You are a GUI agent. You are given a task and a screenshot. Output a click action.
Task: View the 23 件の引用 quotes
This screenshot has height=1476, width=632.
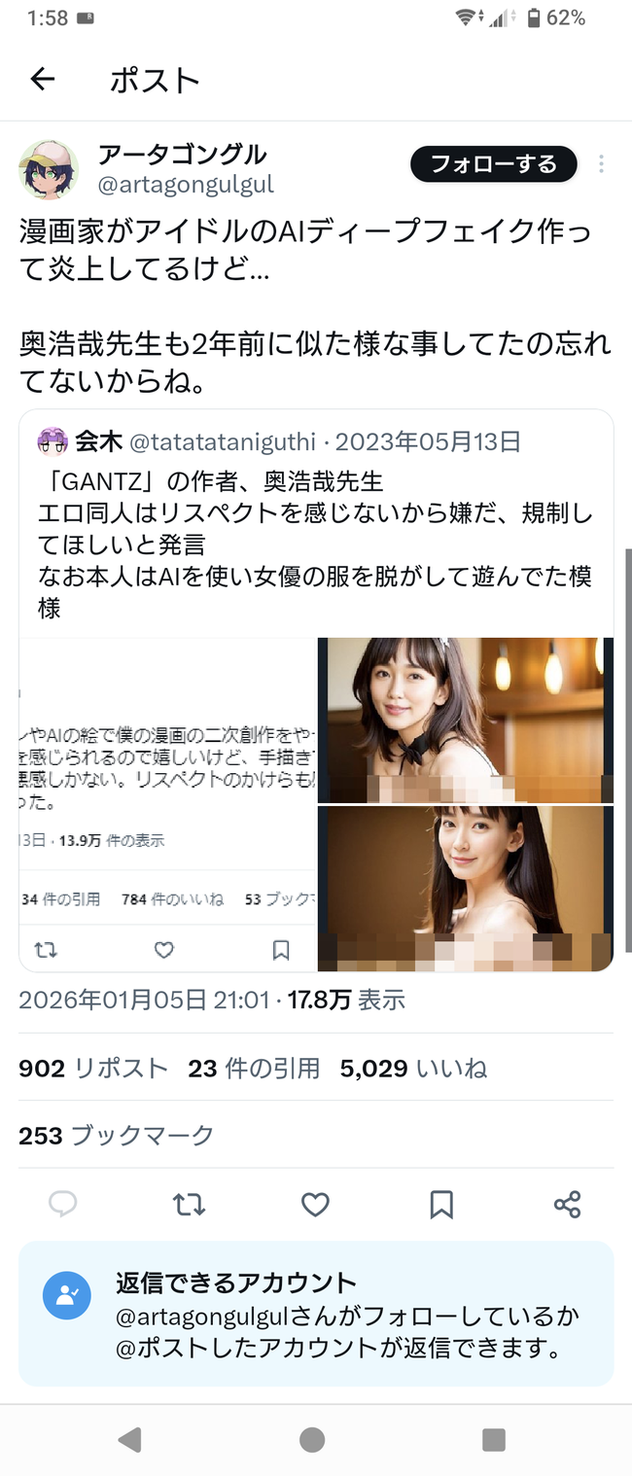(254, 1069)
